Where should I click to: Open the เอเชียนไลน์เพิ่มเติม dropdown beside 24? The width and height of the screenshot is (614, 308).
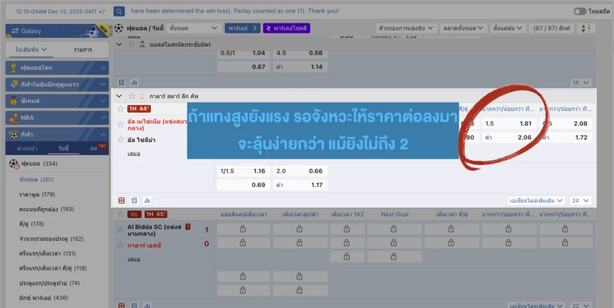pyautogui.click(x=536, y=201)
